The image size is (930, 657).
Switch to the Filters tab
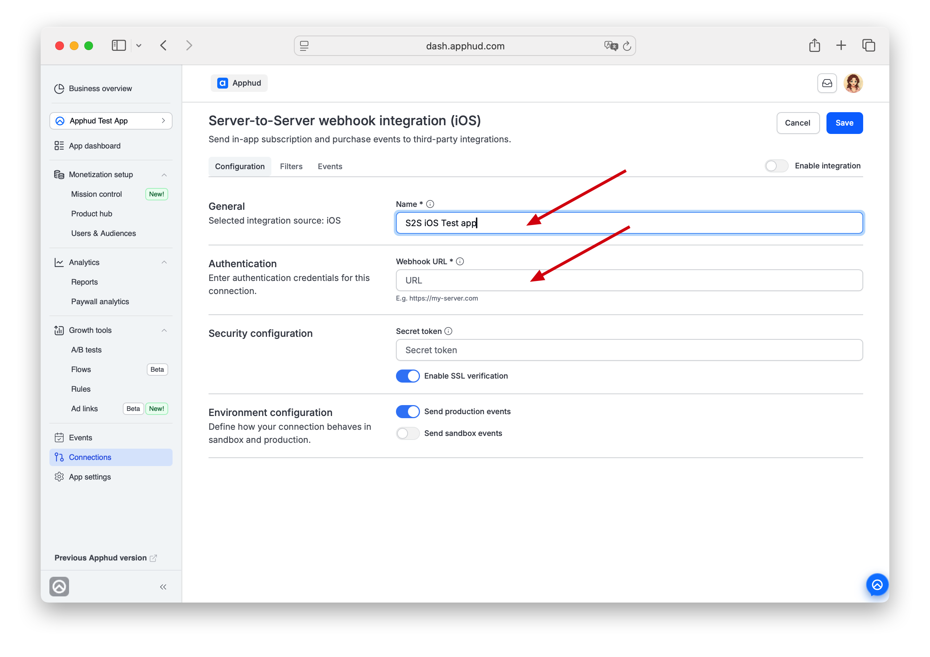point(291,166)
